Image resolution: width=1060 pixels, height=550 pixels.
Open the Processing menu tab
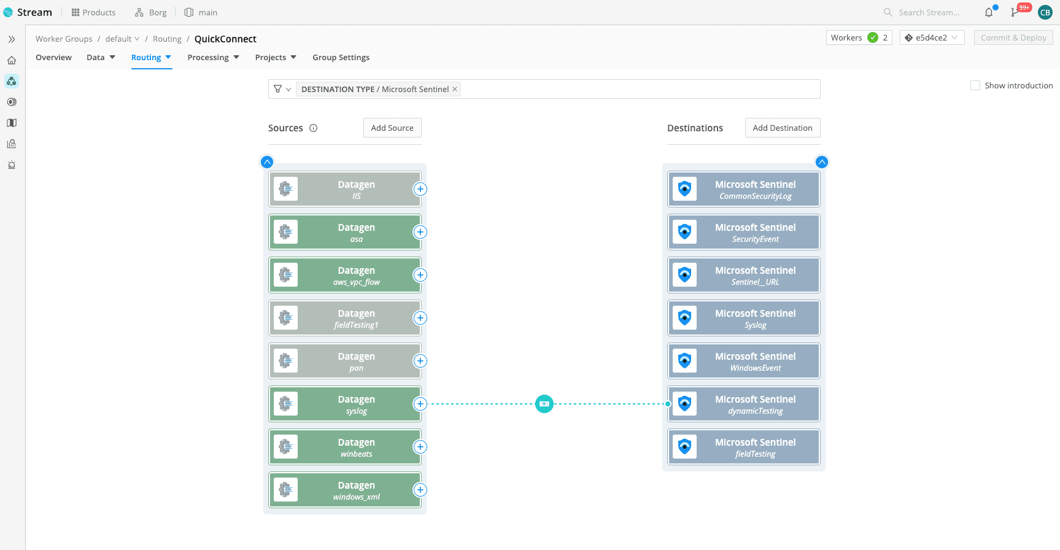[x=213, y=58]
